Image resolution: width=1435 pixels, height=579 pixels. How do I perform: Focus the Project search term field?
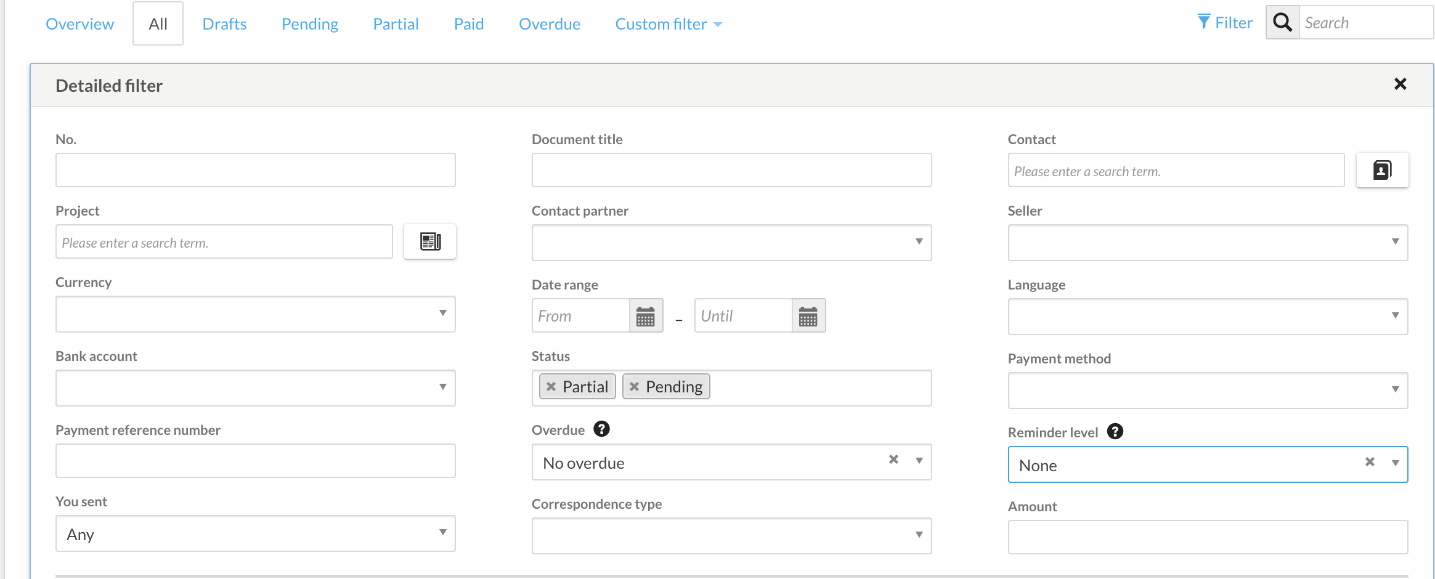224,241
